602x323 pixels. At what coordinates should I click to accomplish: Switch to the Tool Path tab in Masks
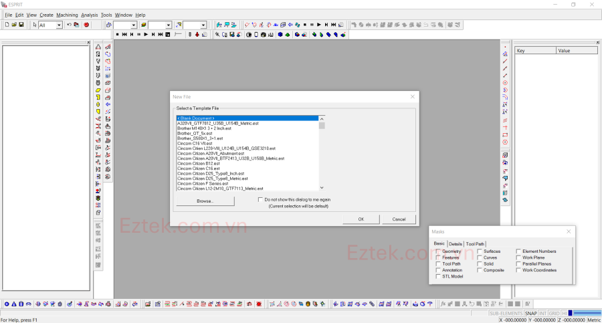coord(476,244)
